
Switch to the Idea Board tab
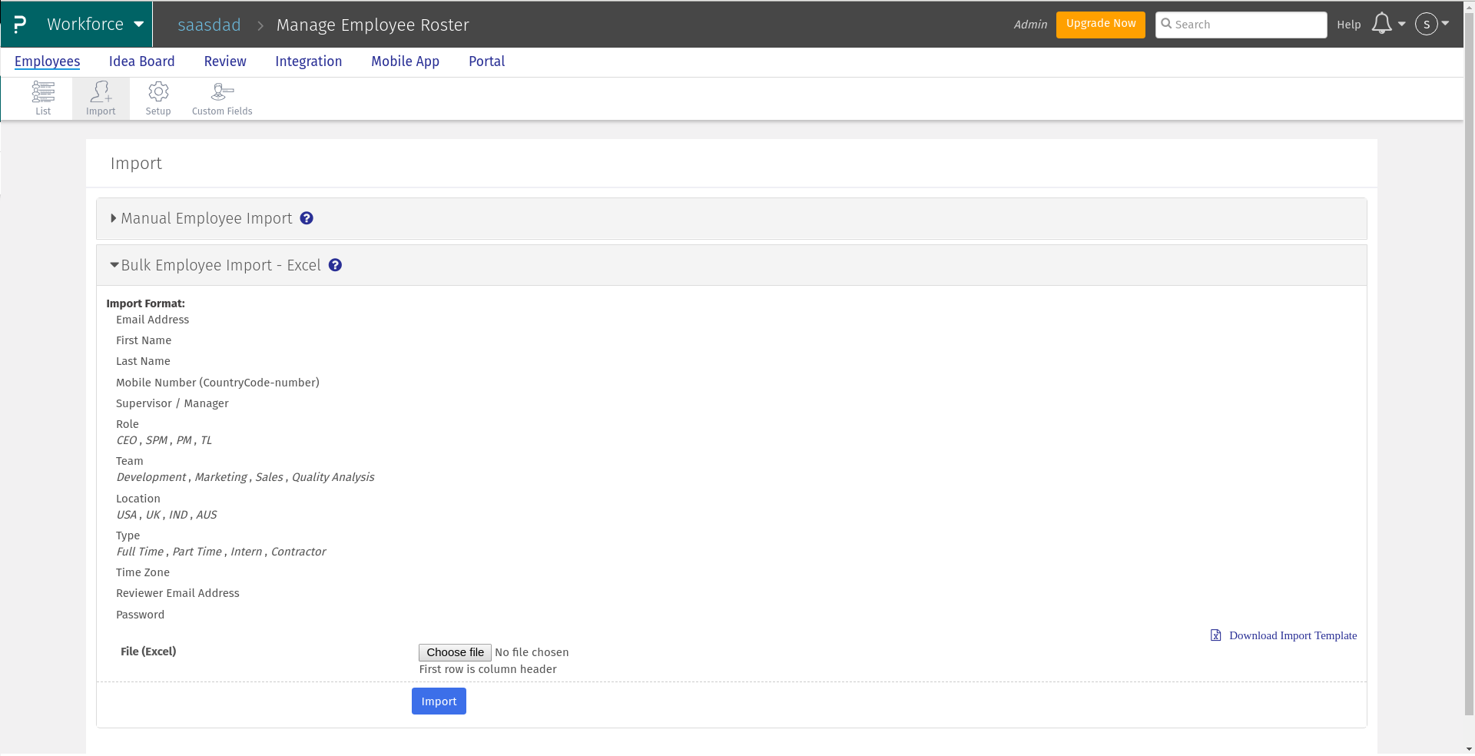pos(141,61)
